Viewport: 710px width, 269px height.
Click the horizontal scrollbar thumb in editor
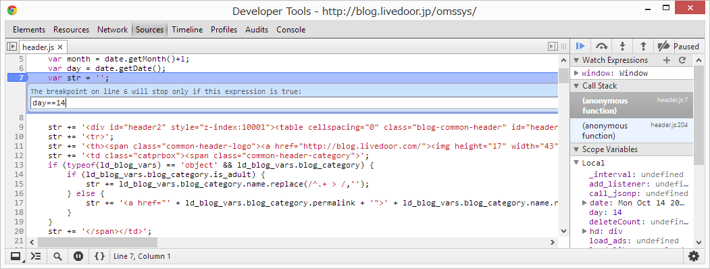pyautogui.click(x=98, y=242)
